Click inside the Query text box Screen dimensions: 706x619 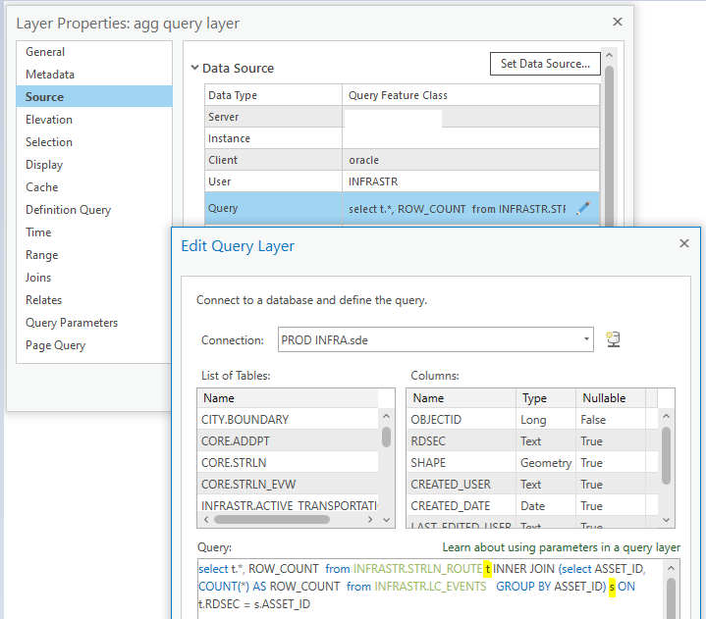pos(430,589)
